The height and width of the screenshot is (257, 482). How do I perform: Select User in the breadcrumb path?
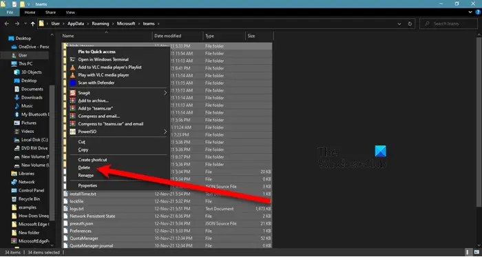tap(55, 23)
